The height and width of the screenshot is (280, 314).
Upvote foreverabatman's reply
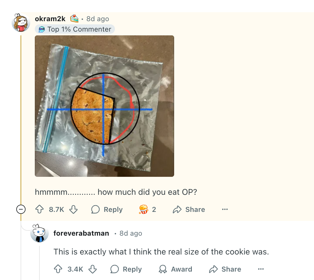pos(58,269)
